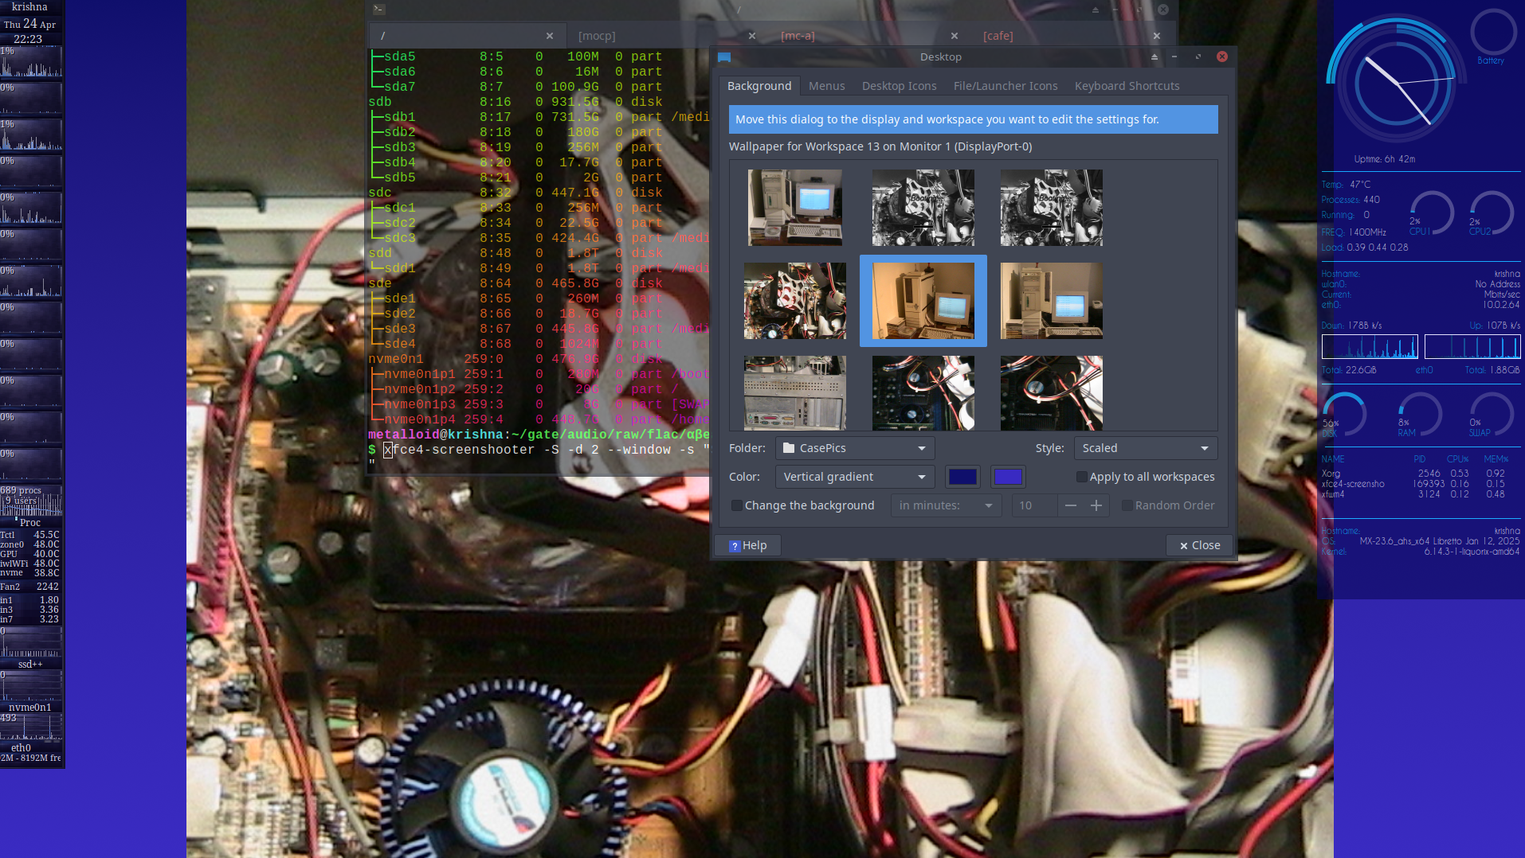The image size is (1525, 858).
Task: Switch to the Menus tab
Action: pyautogui.click(x=826, y=86)
